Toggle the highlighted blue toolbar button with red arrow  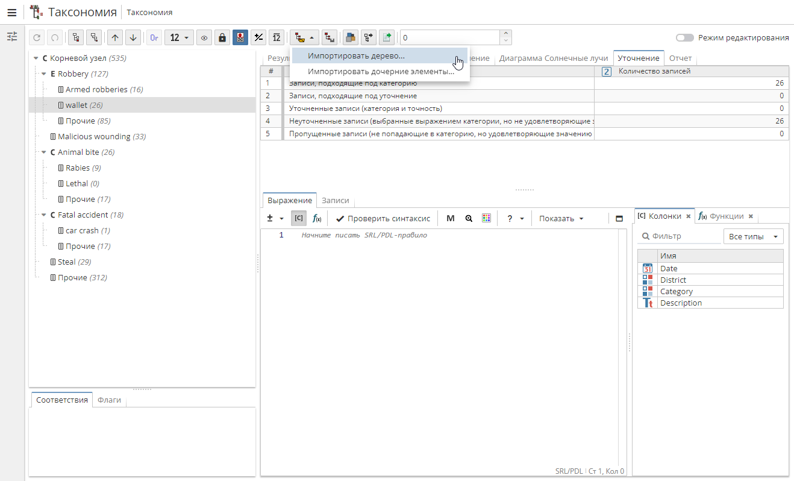pyautogui.click(x=240, y=37)
